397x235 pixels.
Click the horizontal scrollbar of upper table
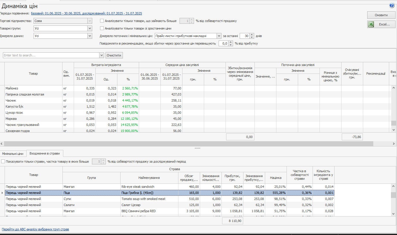[x=188, y=144]
